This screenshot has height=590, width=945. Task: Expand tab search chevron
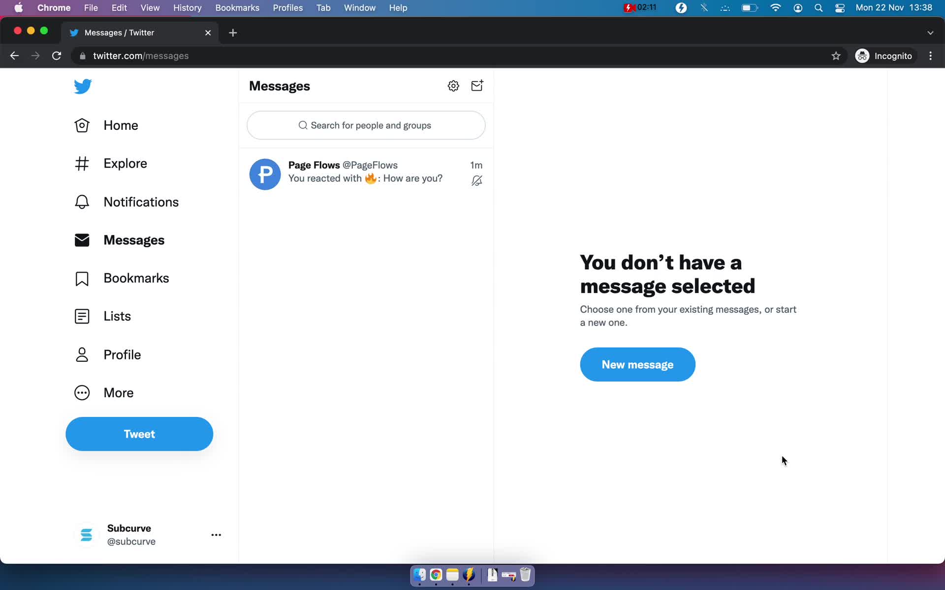tap(930, 32)
